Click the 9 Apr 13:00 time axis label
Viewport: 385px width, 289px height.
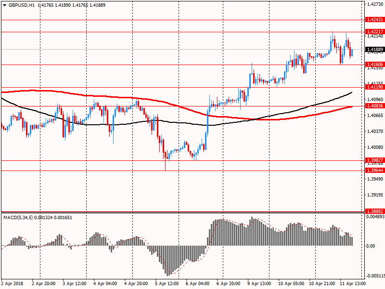click(x=259, y=284)
